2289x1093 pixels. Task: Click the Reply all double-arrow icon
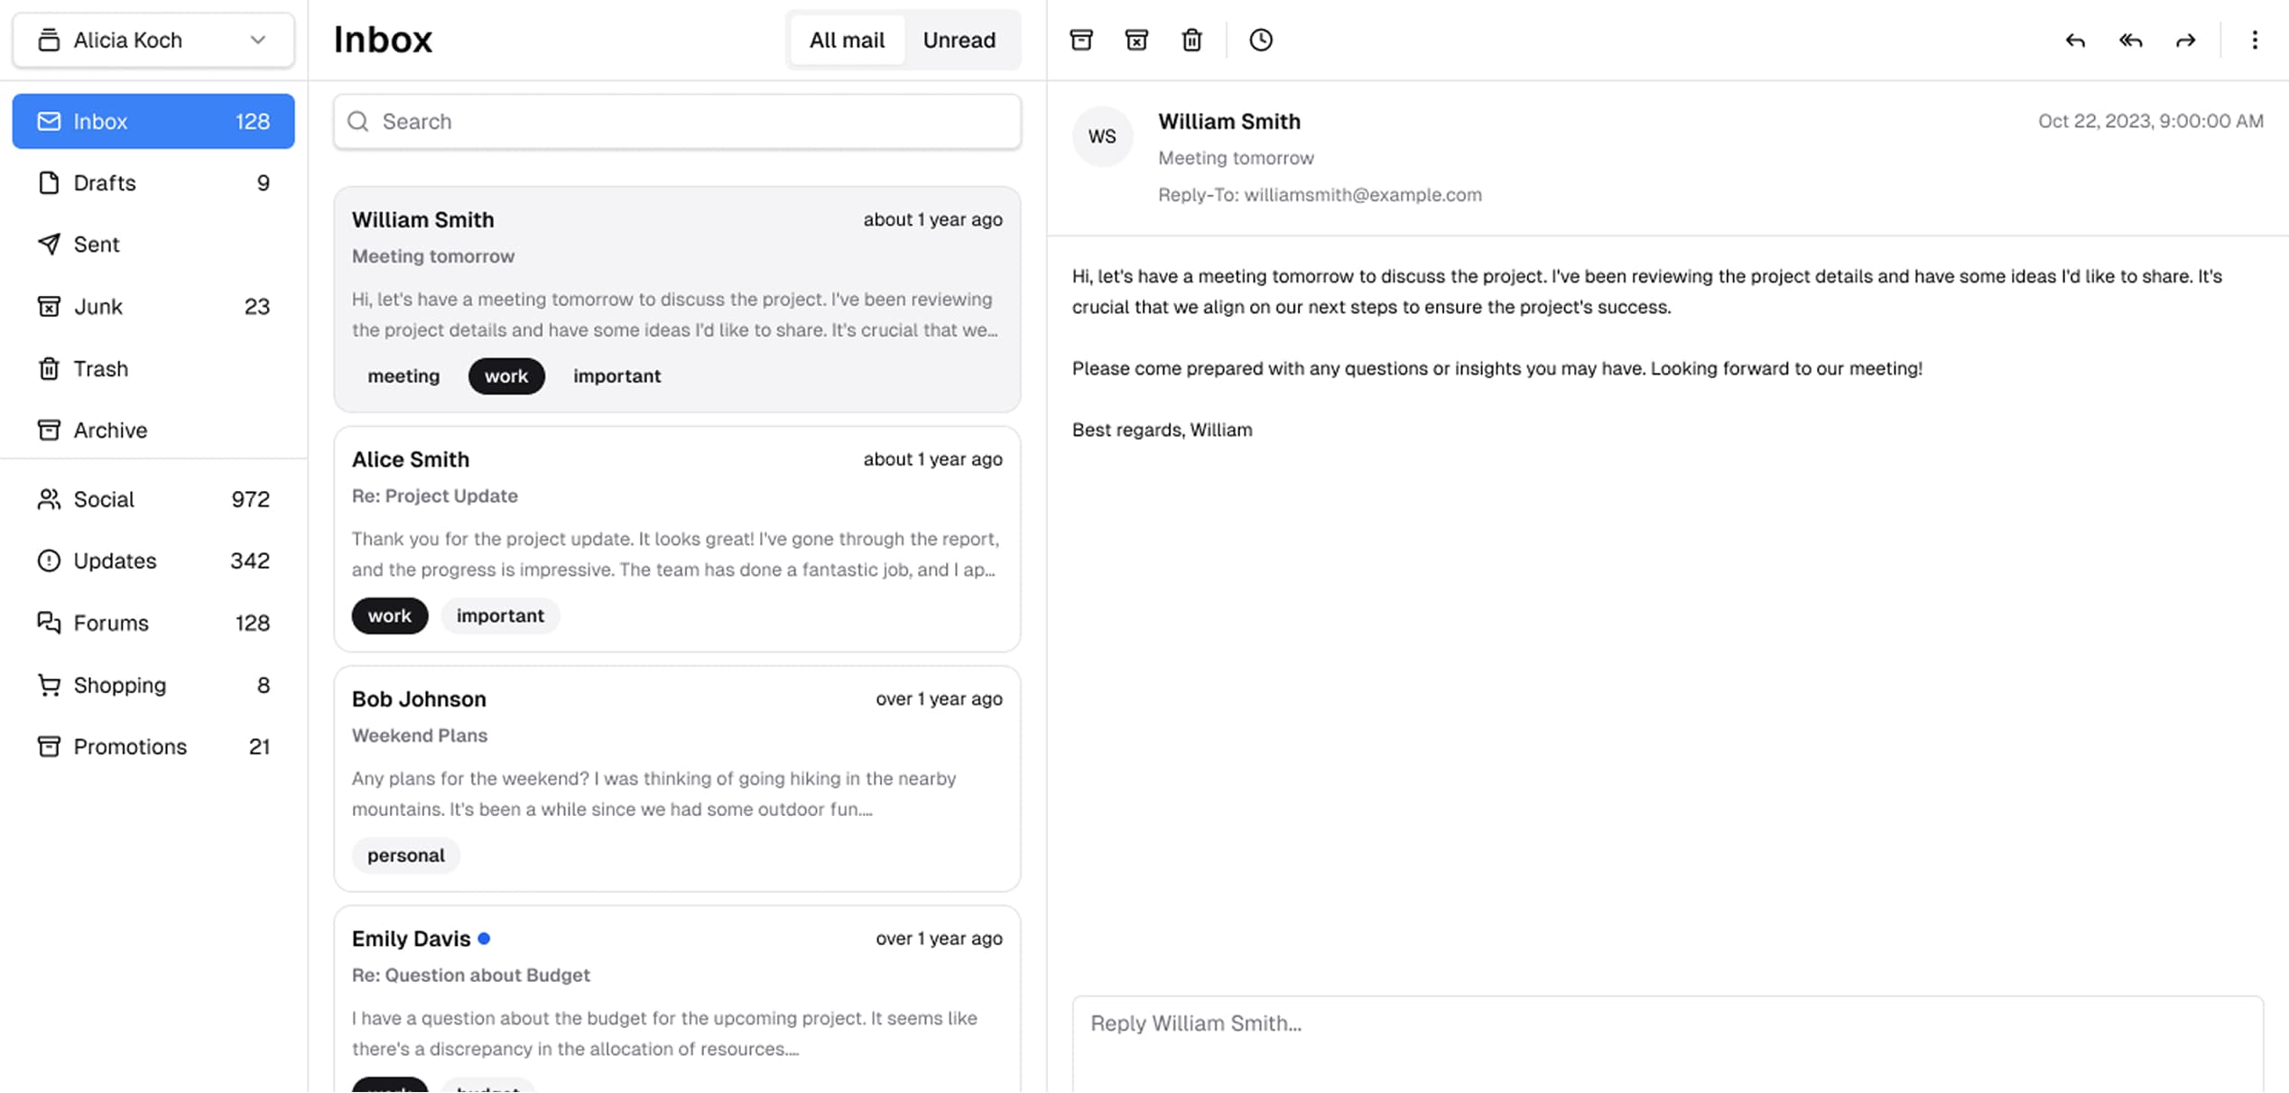point(2130,40)
